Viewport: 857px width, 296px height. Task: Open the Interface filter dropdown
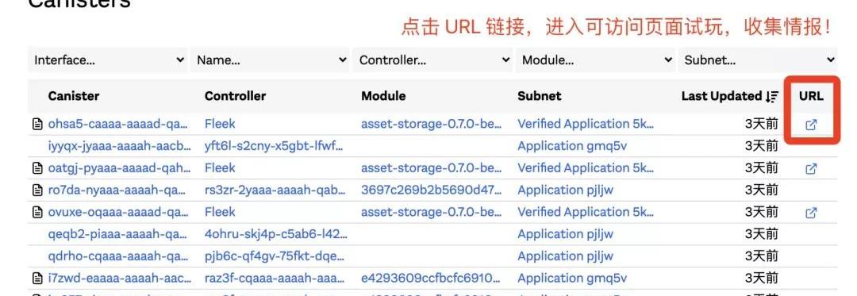tap(107, 60)
